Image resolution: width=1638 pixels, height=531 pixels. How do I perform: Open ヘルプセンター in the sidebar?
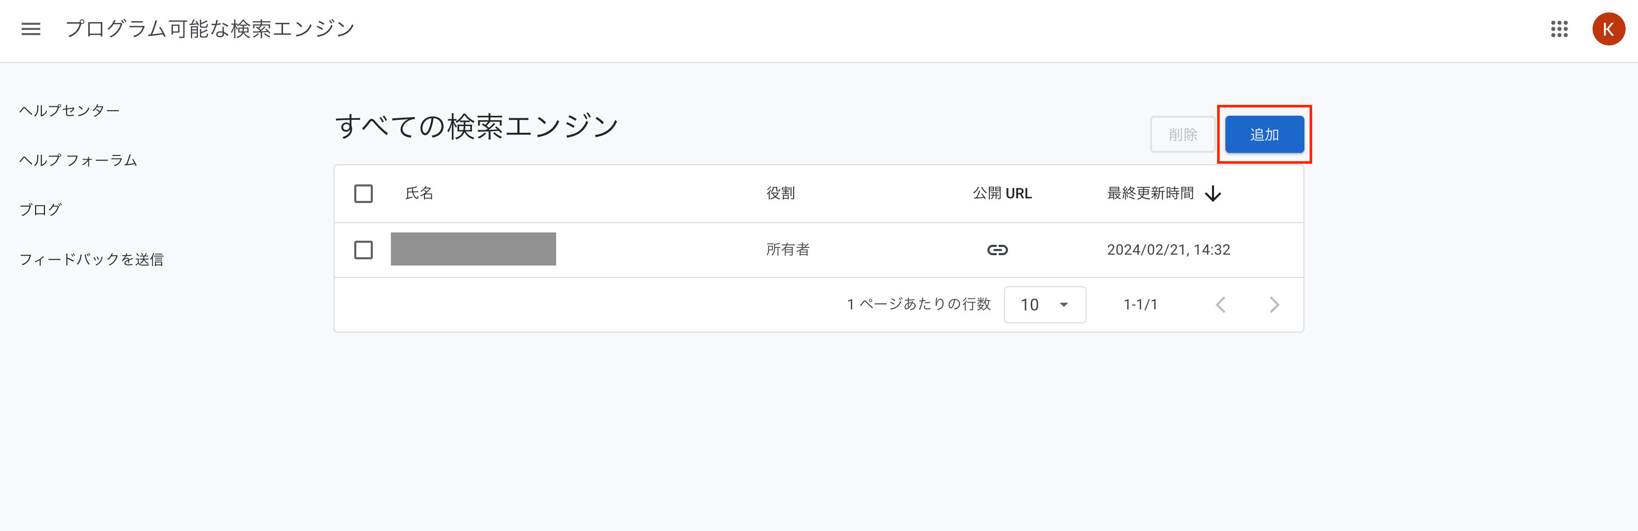(69, 111)
